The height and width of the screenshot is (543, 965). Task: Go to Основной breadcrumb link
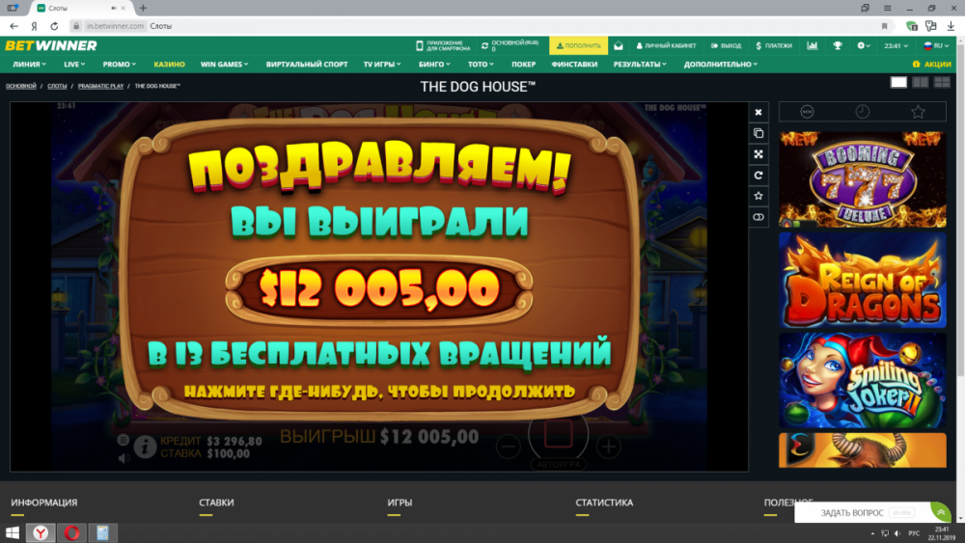(21, 86)
